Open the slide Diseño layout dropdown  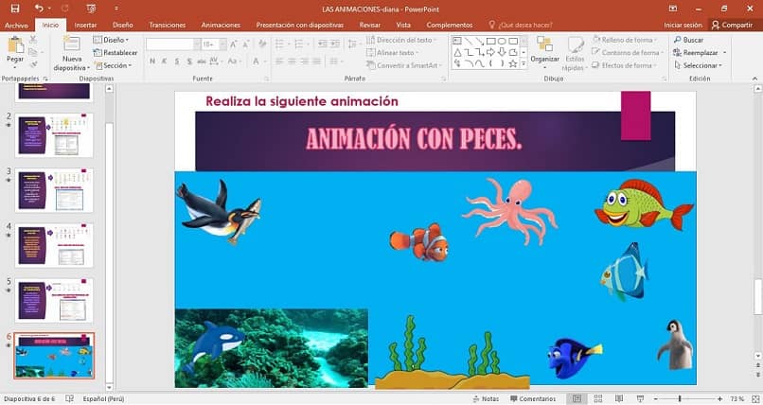click(112, 40)
